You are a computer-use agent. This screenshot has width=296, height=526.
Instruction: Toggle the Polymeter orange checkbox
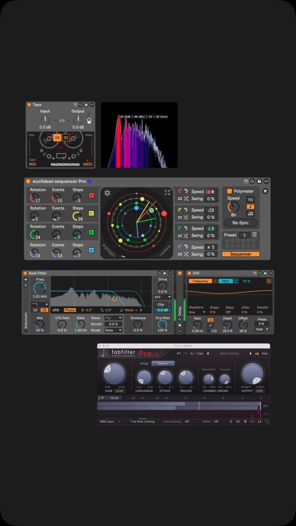229,191
